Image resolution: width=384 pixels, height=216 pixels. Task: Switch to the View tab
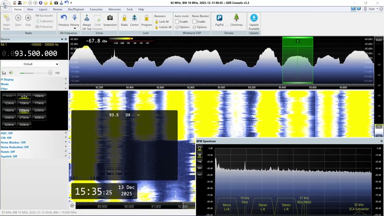pos(30,9)
